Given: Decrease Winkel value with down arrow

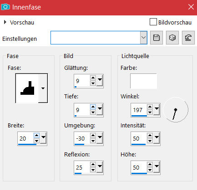Looking at the screenshot, I should coord(150,112).
